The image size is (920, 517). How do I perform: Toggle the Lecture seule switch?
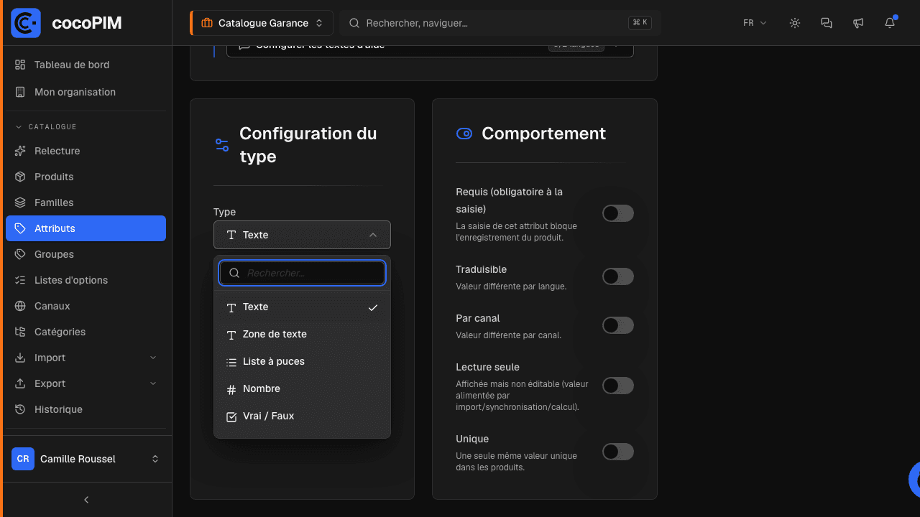point(618,386)
